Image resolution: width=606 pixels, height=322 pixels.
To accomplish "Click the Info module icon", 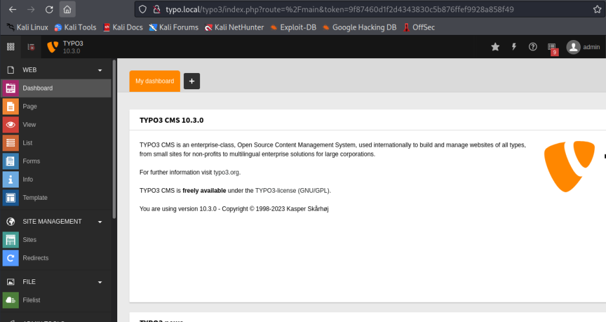I will [x=10, y=179].
